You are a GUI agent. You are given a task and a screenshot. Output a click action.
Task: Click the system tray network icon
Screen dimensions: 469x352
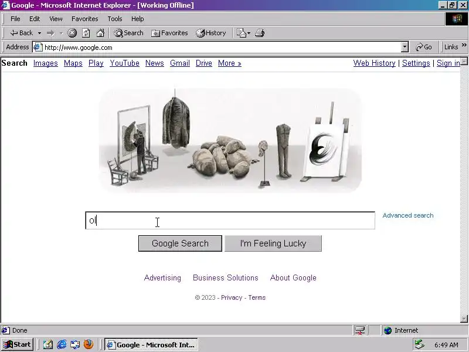(x=420, y=344)
